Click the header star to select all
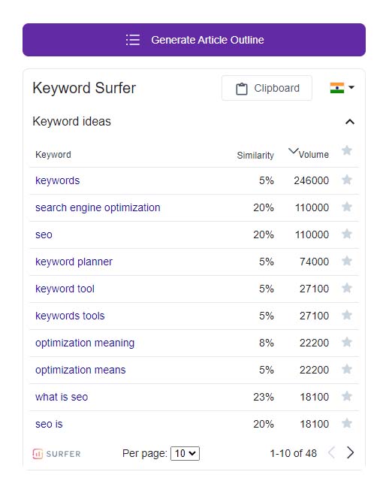 click(347, 150)
